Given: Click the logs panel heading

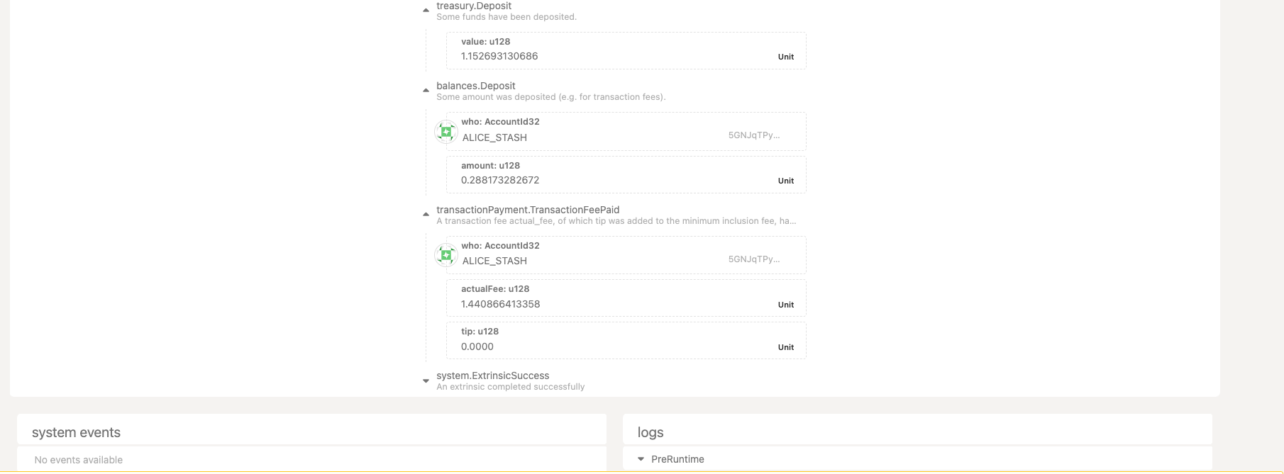Looking at the screenshot, I should (651, 431).
